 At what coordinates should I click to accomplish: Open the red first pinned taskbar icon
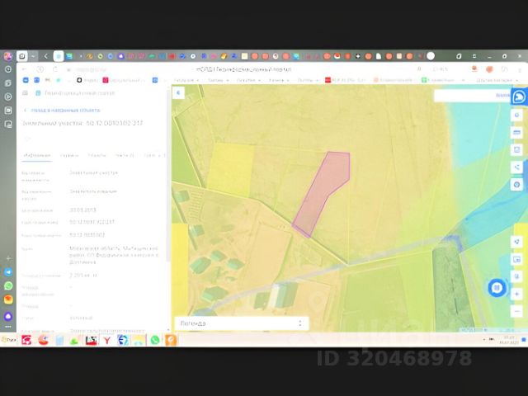pos(26,340)
